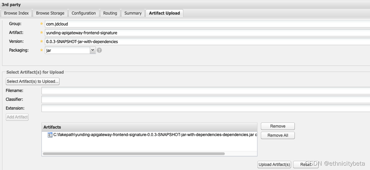Show the Summary tab
This screenshot has height=170, width=370.
[133, 13]
